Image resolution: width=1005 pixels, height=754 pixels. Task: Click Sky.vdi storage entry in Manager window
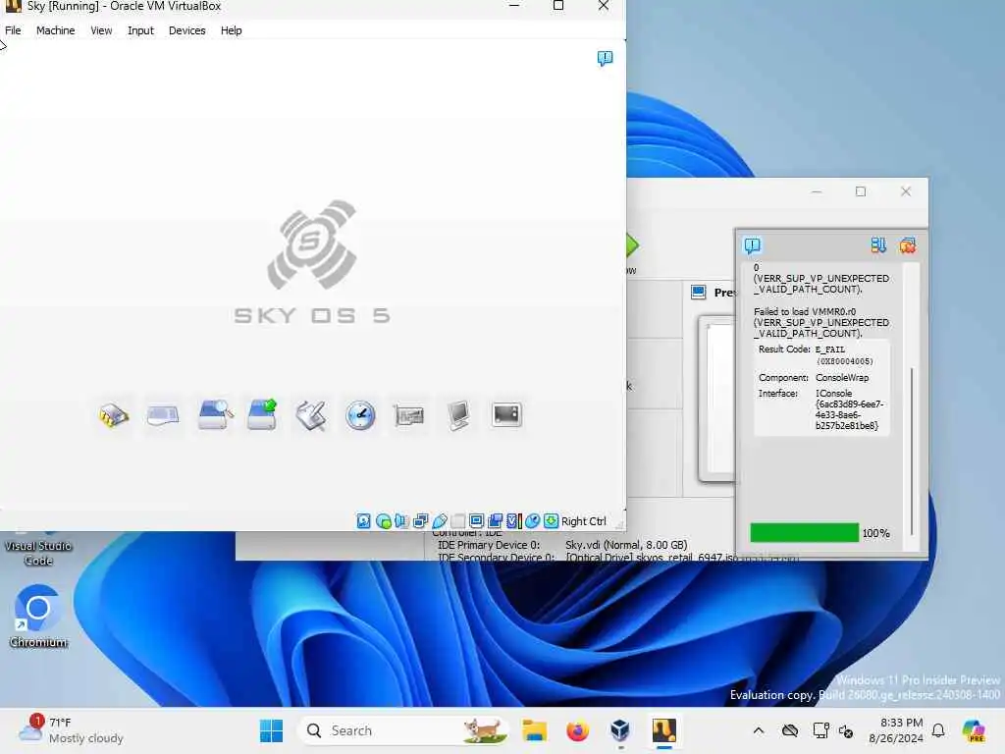tap(625, 545)
